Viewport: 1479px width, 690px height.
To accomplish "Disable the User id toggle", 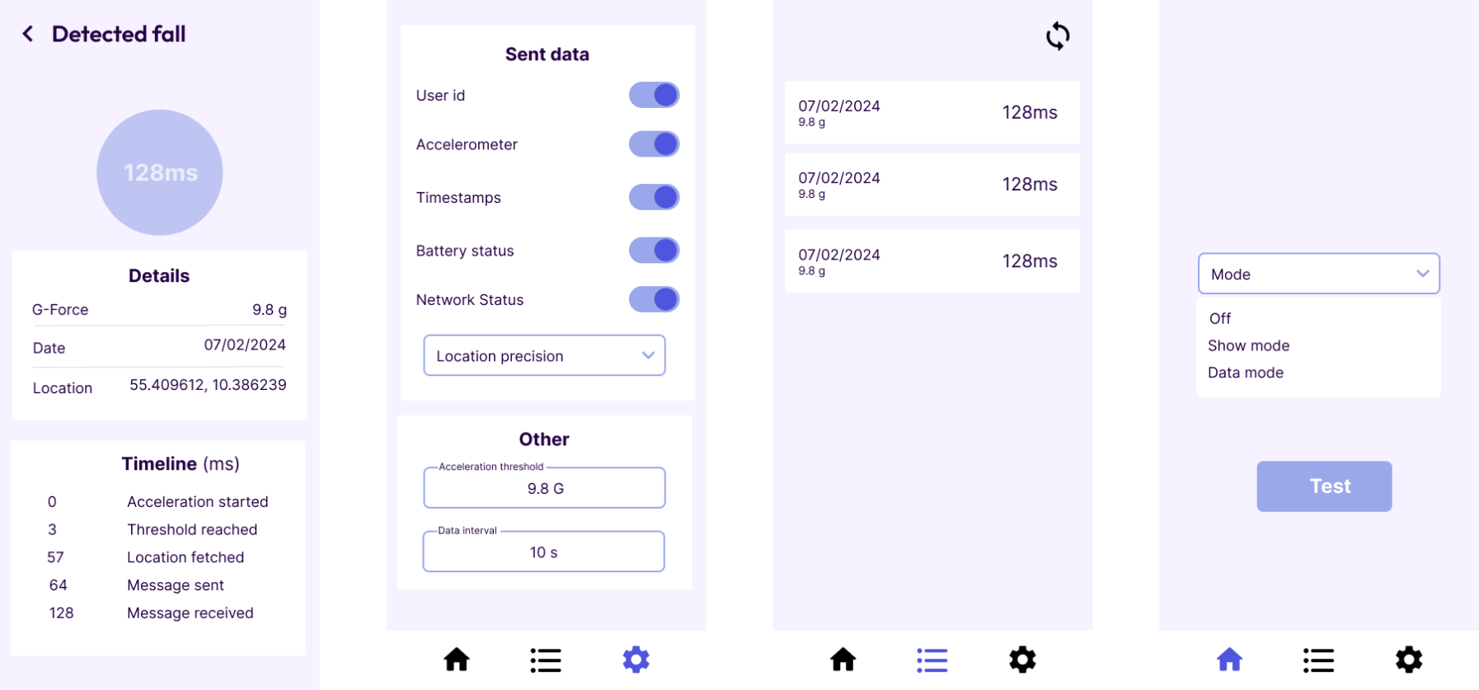I will [654, 95].
